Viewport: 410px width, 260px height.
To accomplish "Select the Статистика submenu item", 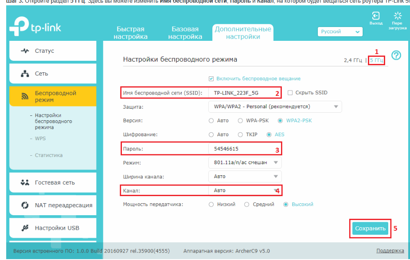I will pos(49,155).
